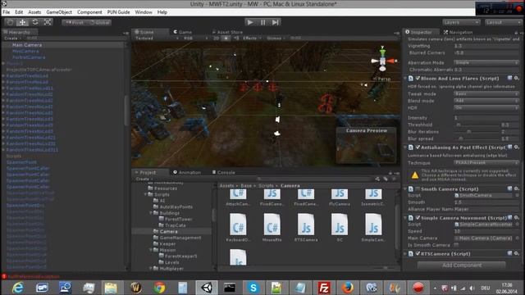Screen dimensions: 525x295
Task: Check the Is Smooth Camera checkbox
Action: point(456,245)
